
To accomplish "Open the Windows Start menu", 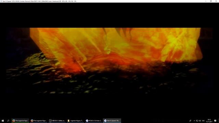I will pyautogui.click(x=3, y=121).
